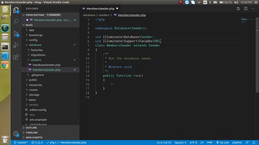Open the battery indicator showing 82%
The width and height of the screenshot is (259, 145).
226,2
